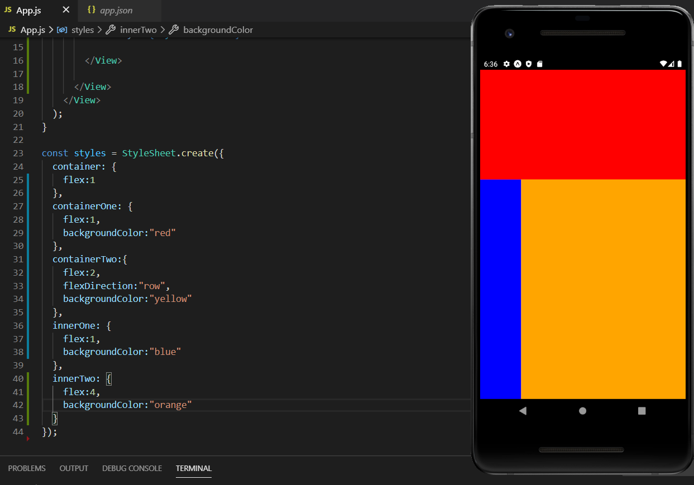This screenshot has height=485, width=694.
Task: Tap the Wi-Fi indicator in emulator status bar
Action: 663,64
